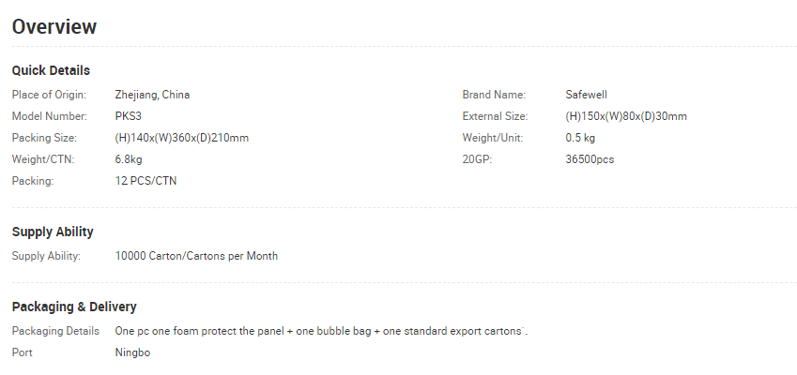This screenshot has height=375, width=797.
Task: Select the packing size dimensions text
Action: tap(182, 138)
